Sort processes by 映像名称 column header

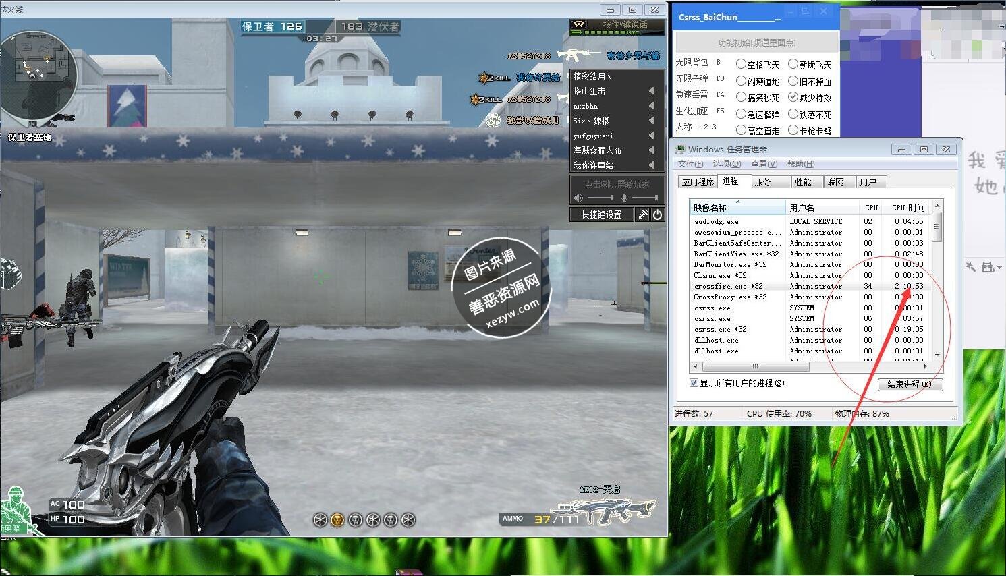tap(737, 208)
